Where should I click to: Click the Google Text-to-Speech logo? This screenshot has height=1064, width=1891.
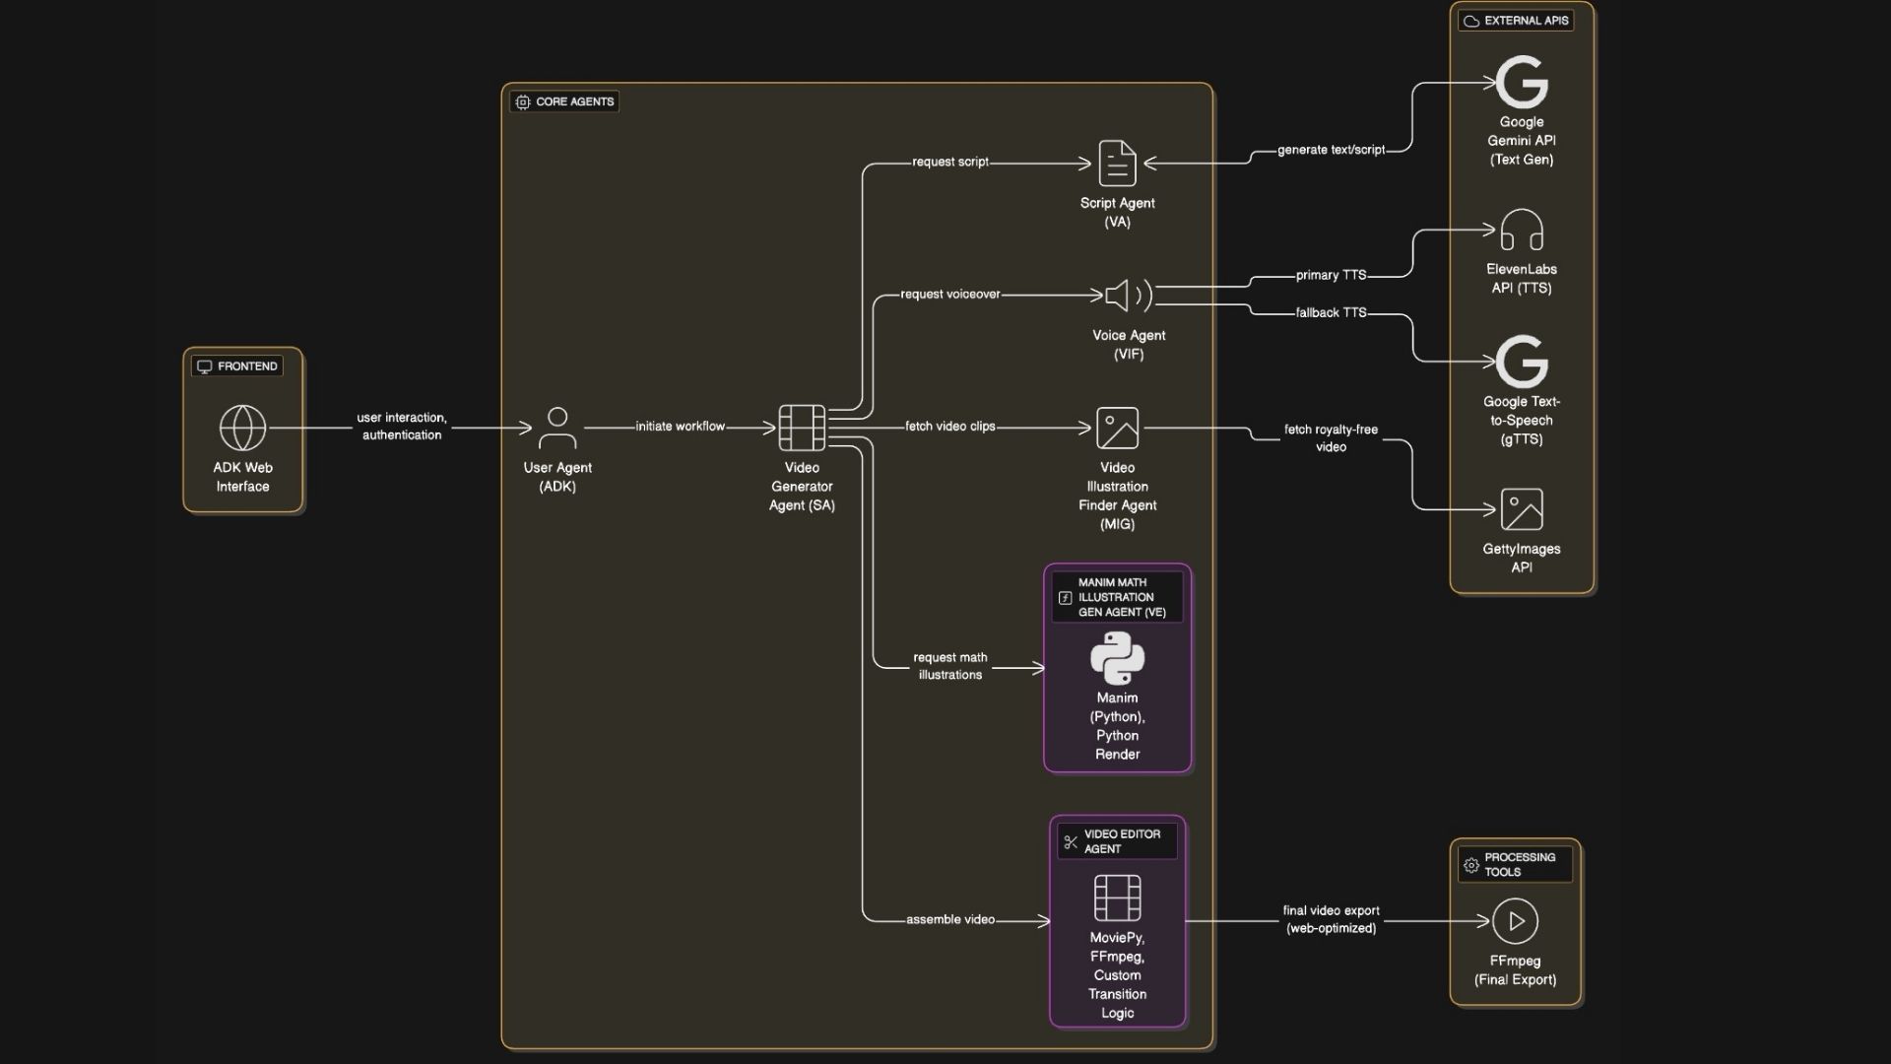coord(1522,362)
